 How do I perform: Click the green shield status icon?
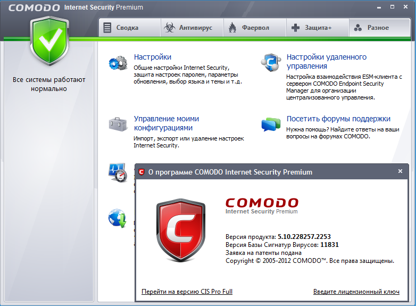(49, 41)
